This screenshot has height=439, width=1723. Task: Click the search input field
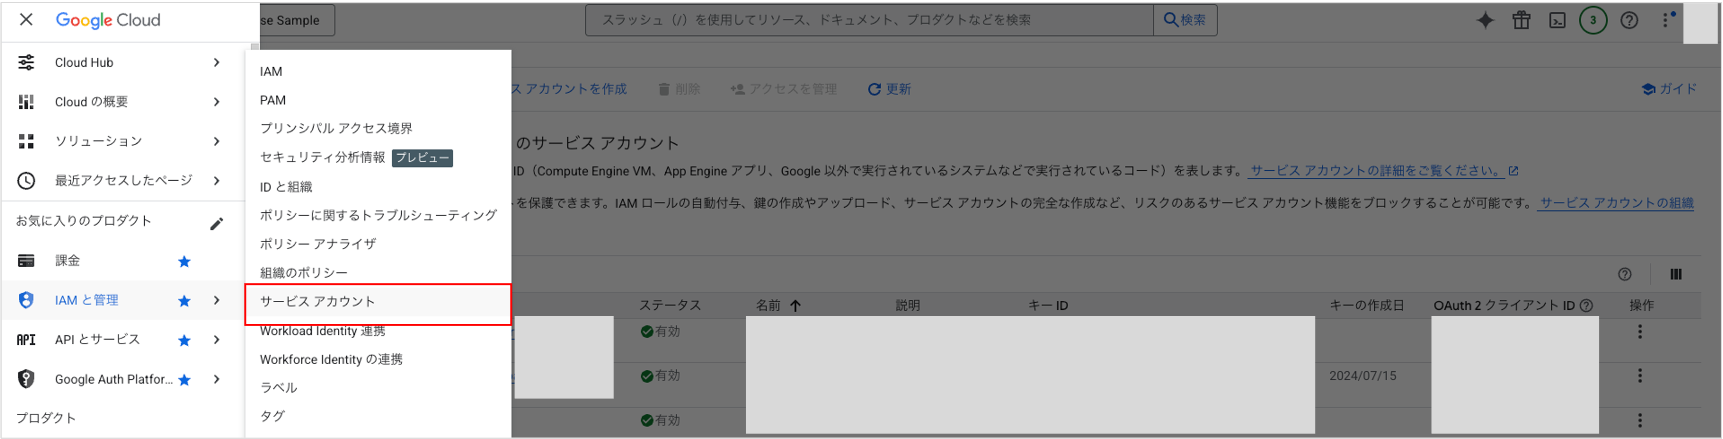pos(869,20)
